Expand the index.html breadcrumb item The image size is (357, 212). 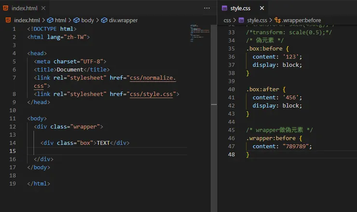(27, 20)
